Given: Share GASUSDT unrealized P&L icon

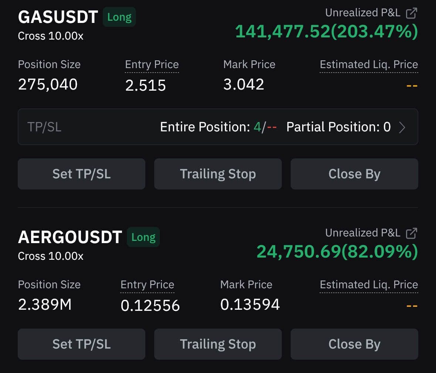Looking at the screenshot, I should pyautogui.click(x=411, y=13).
